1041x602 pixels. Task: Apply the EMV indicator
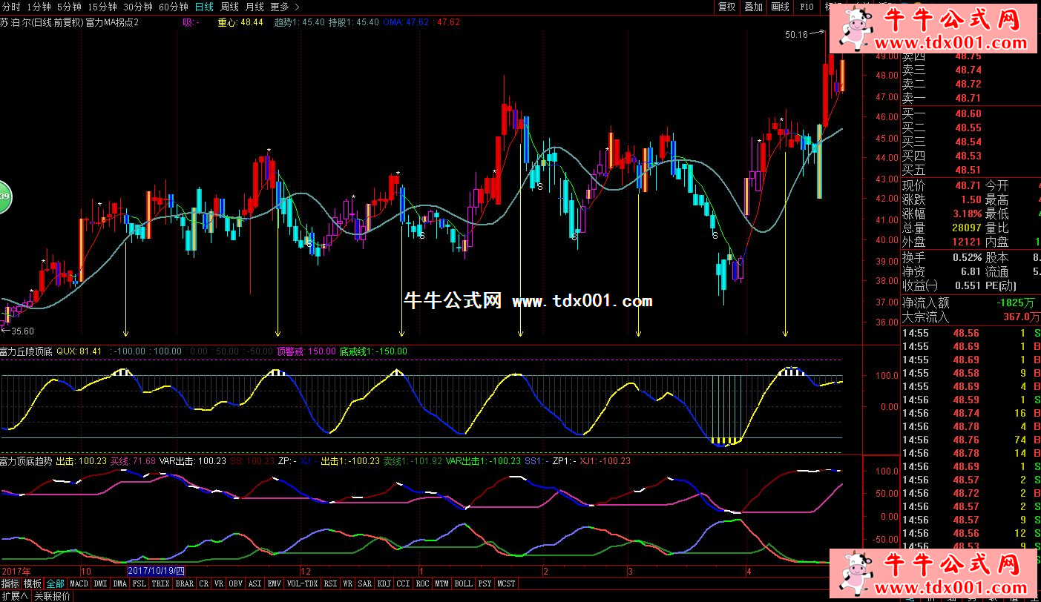coord(275,583)
